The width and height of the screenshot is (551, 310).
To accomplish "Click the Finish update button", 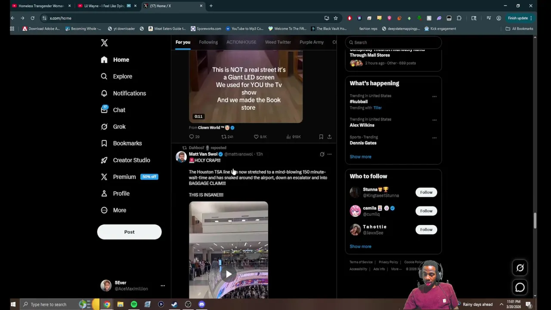I will click(x=520, y=18).
